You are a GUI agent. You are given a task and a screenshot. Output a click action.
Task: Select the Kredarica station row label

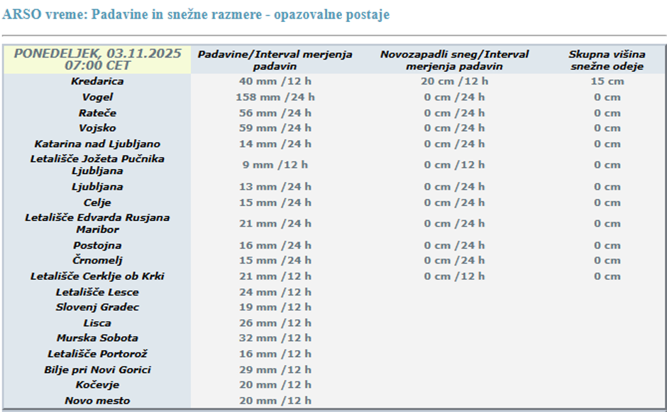point(97,81)
